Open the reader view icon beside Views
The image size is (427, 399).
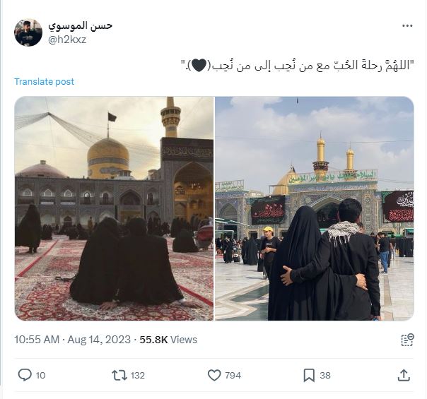point(407,340)
